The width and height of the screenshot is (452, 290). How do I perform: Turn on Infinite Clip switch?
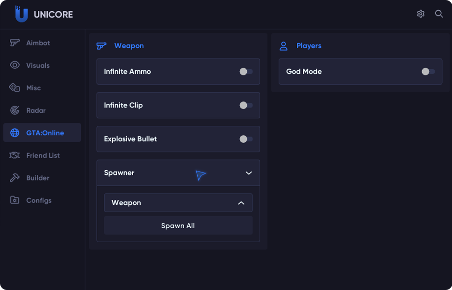coord(246,105)
